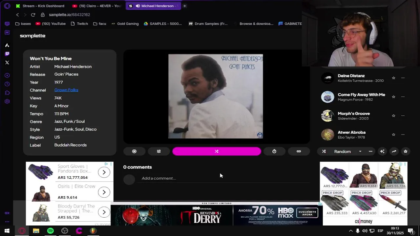420x236 pixels.
Task: Open more options for Come Fly Away With Me
Action: tap(403, 97)
